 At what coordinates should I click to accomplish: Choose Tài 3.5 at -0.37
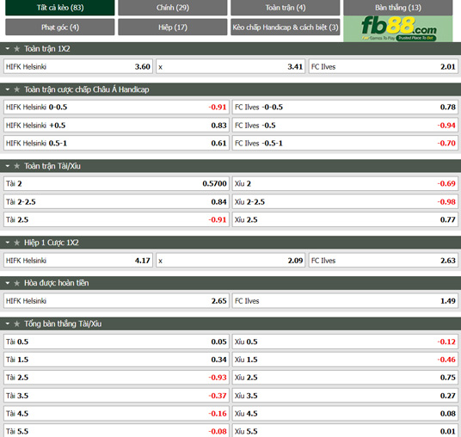point(116,396)
